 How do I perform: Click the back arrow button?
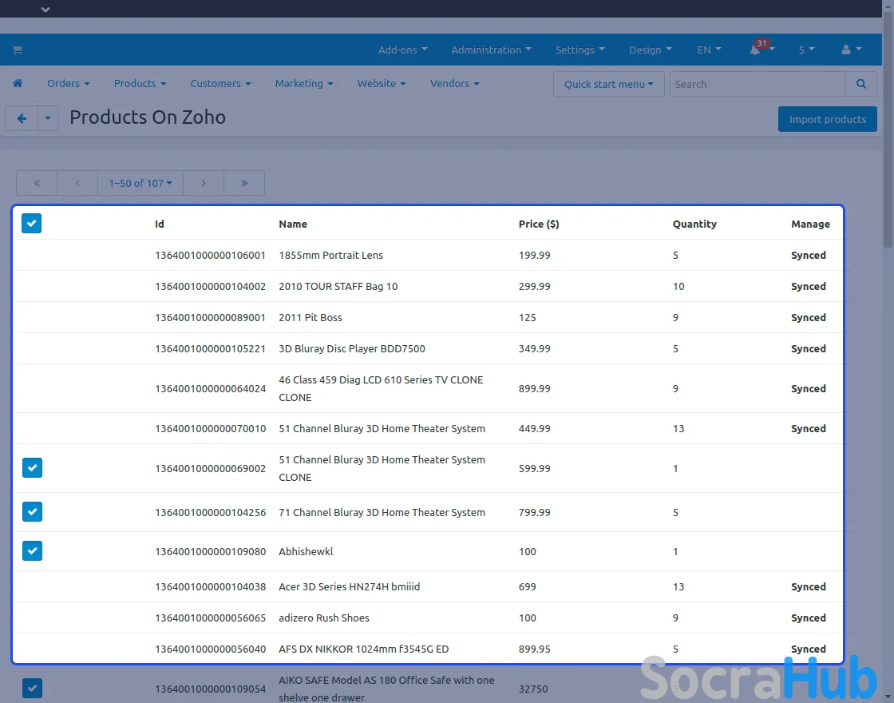22,118
